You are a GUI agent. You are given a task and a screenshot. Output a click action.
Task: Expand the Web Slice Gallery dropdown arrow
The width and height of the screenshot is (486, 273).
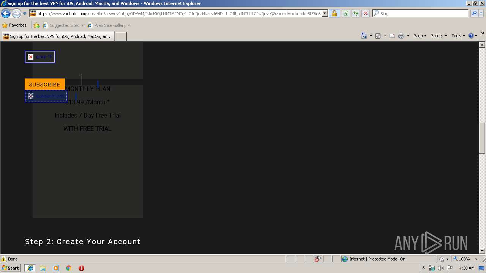click(x=129, y=25)
